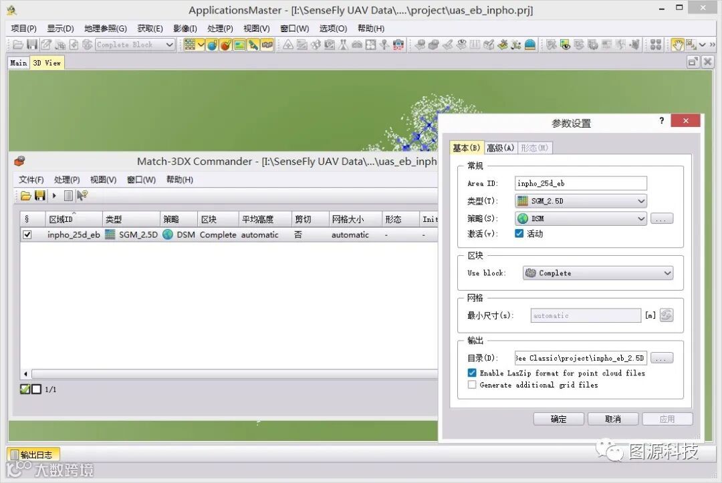Image resolution: width=722 pixels, height=483 pixels.
Task: Click the save disk icon in ApplicationsMaster toolbar
Action: [x=32, y=45]
